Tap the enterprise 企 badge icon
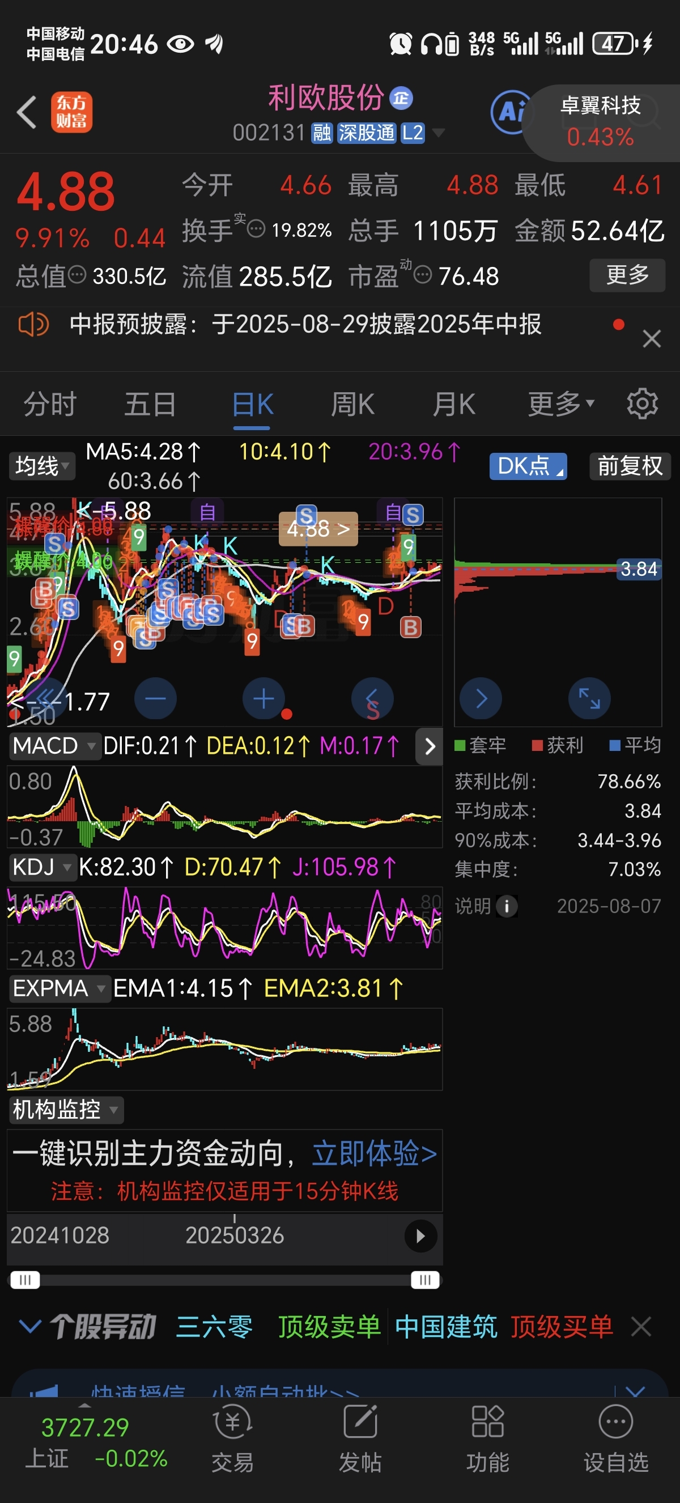Screen dimensions: 680x1503 (x=401, y=98)
